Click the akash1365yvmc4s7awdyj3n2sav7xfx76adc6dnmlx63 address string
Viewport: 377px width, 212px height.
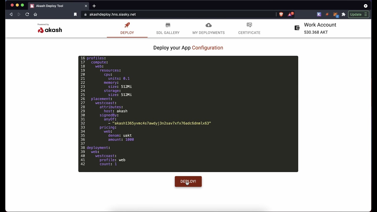[x=162, y=123]
